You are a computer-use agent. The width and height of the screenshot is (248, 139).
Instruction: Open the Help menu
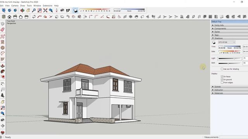tap(56, 5)
